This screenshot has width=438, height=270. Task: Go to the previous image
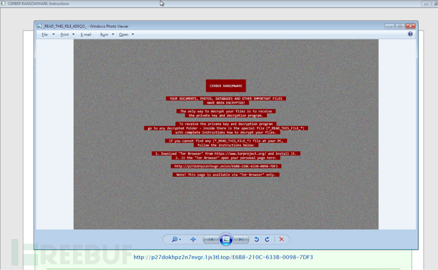(x=211, y=240)
